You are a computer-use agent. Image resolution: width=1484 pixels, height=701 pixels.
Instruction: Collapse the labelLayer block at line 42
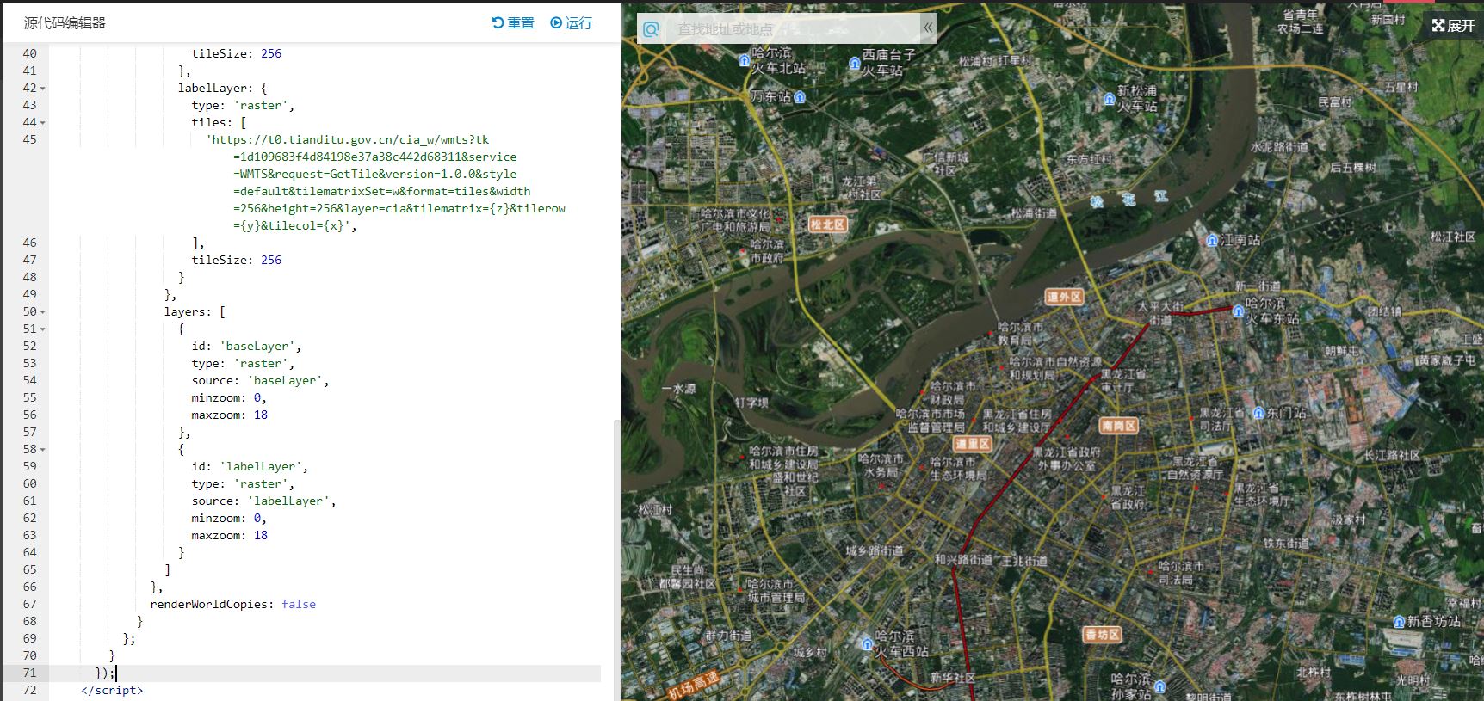[x=43, y=89]
